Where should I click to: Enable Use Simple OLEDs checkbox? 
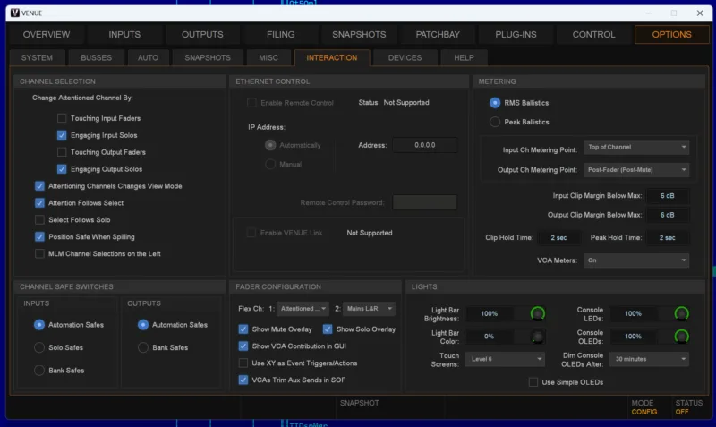(x=533, y=382)
